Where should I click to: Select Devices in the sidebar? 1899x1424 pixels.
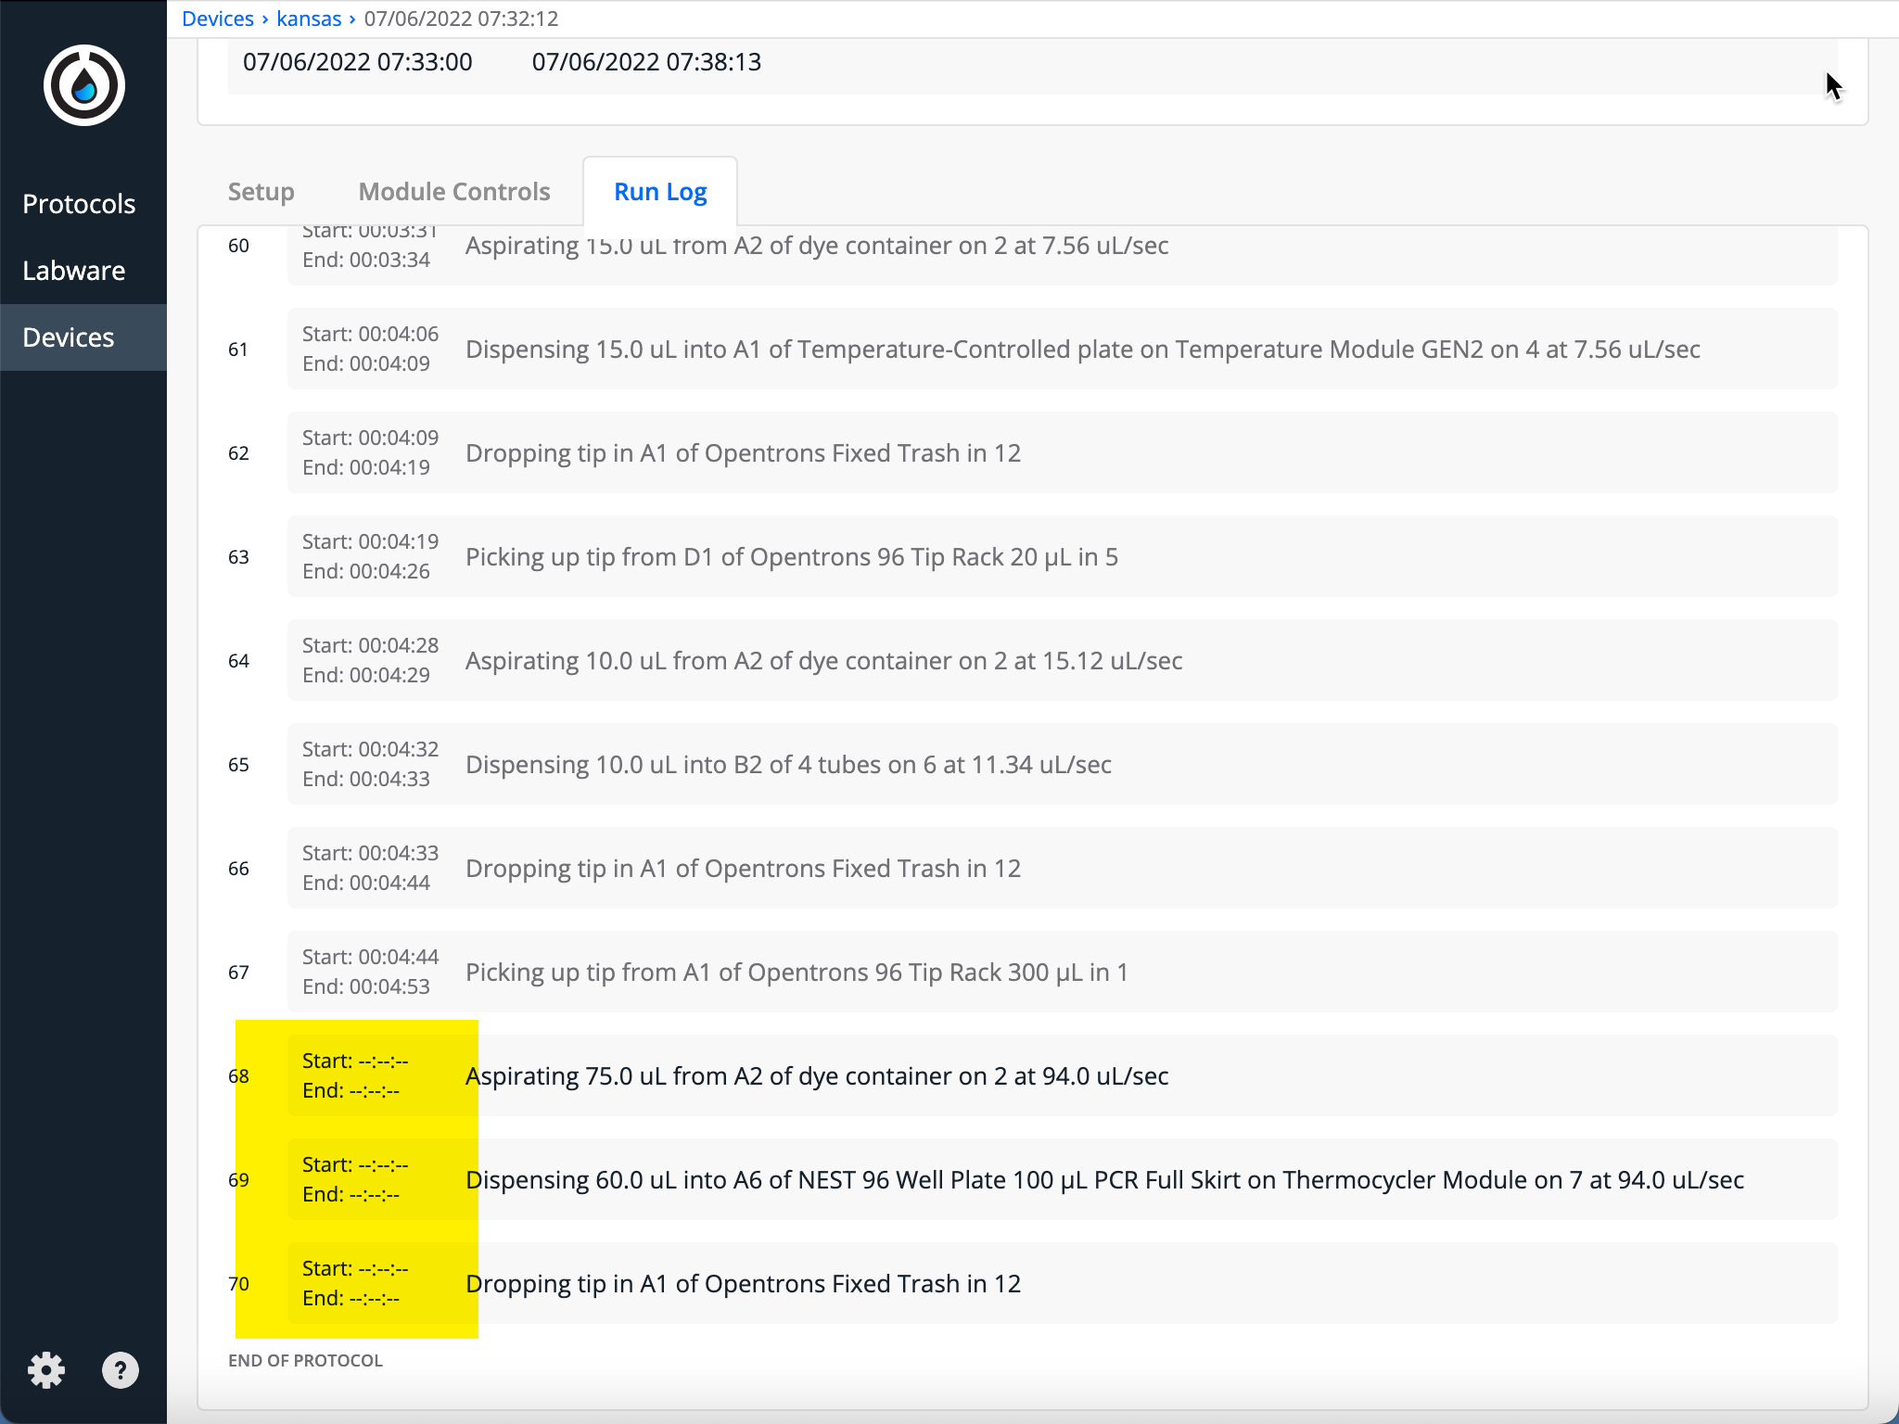(70, 337)
